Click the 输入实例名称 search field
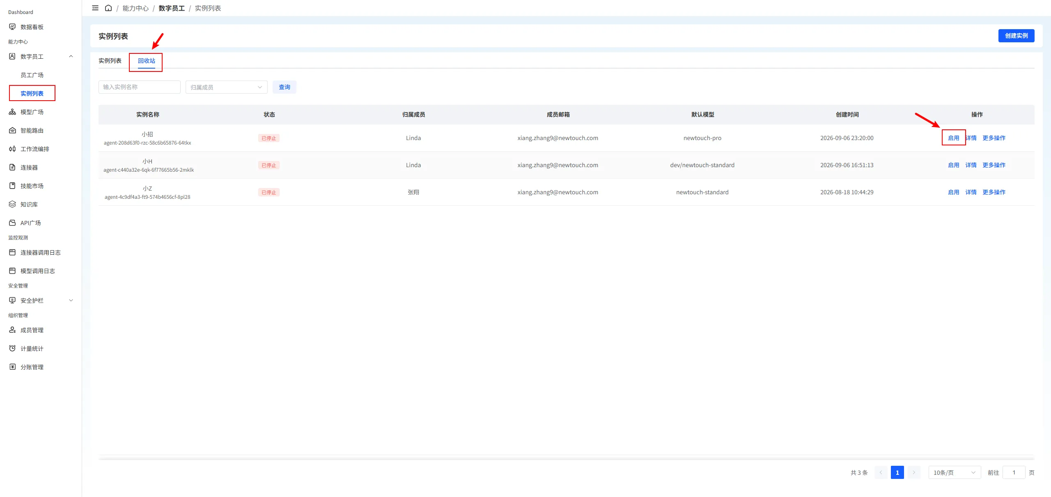Screen dimensions: 1051x497 [140, 87]
